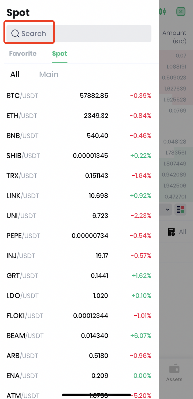Image resolution: width=193 pixels, height=399 pixels.
Task: Filter by Main pairs
Action: click(x=49, y=74)
